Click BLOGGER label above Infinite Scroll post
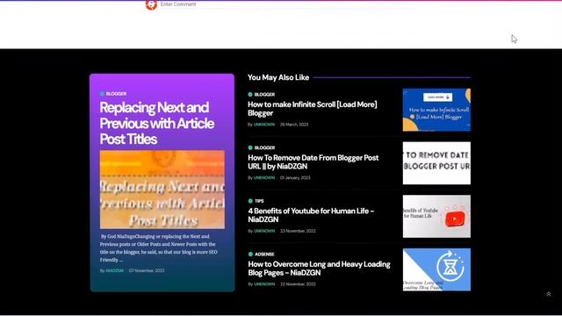 pyautogui.click(x=264, y=95)
